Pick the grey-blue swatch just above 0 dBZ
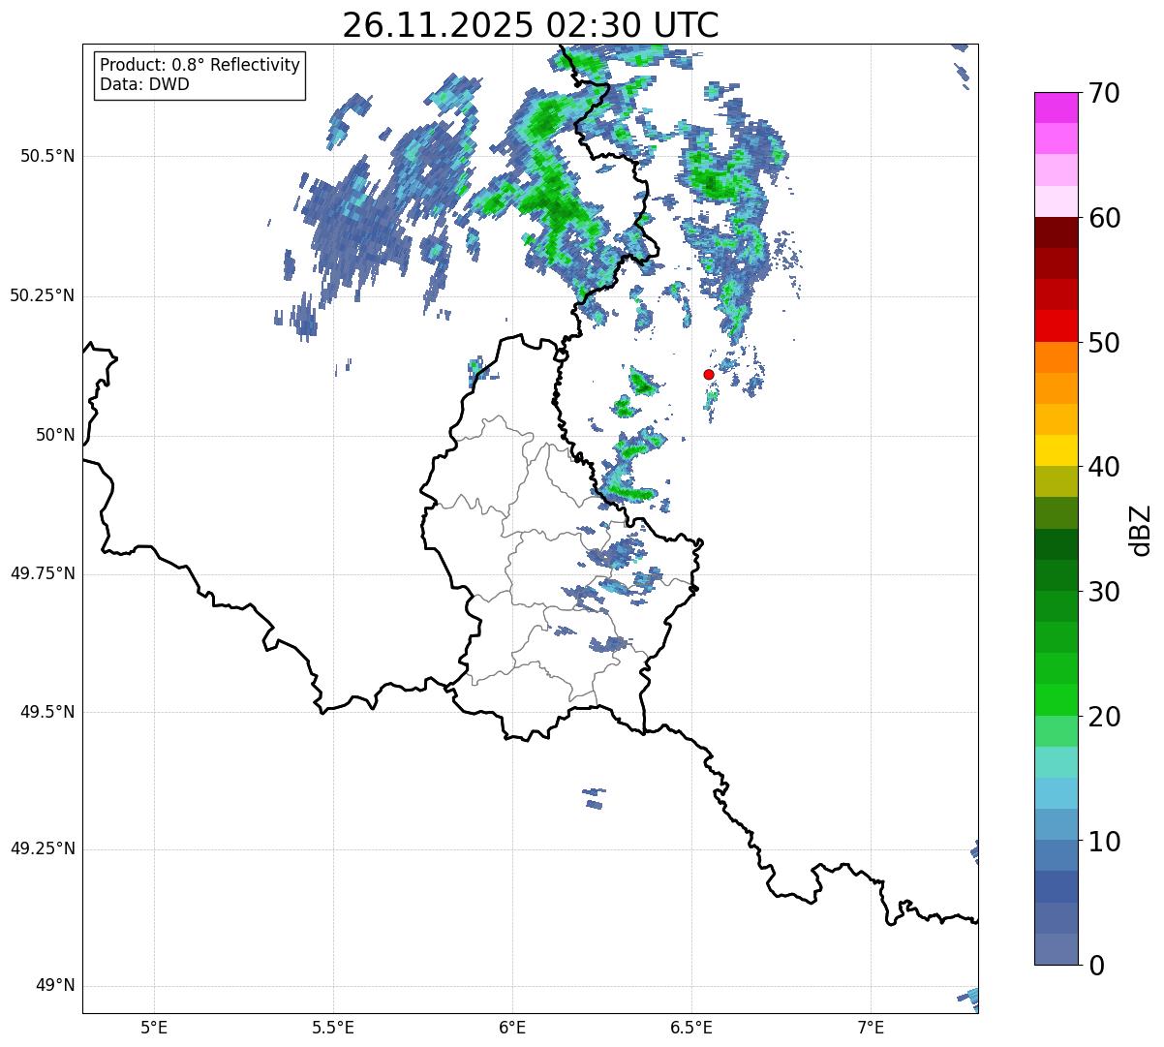This screenshot has width=1164, height=1047. (1056, 949)
